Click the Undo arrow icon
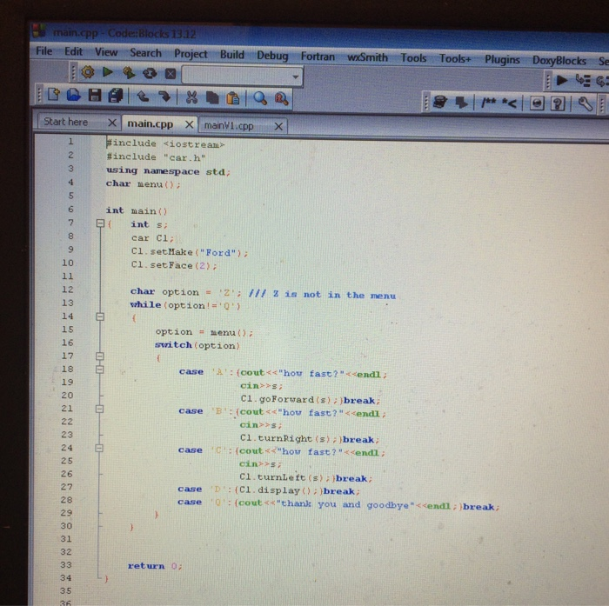 143,97
